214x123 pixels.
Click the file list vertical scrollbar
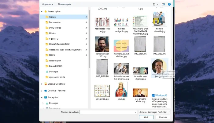point(172,62)
